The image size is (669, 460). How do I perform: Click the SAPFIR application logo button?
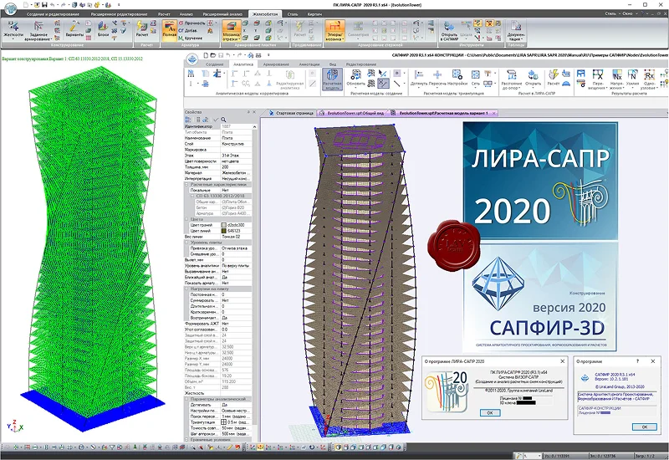[x=192, y=59]
